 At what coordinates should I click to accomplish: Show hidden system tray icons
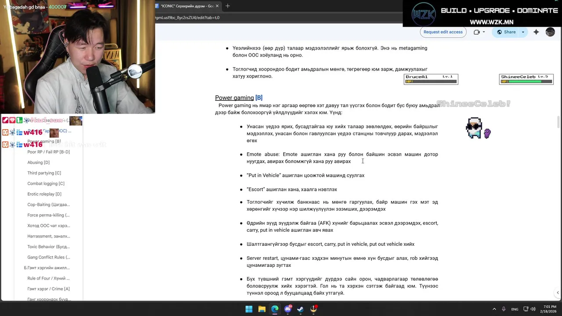point(494,309)
